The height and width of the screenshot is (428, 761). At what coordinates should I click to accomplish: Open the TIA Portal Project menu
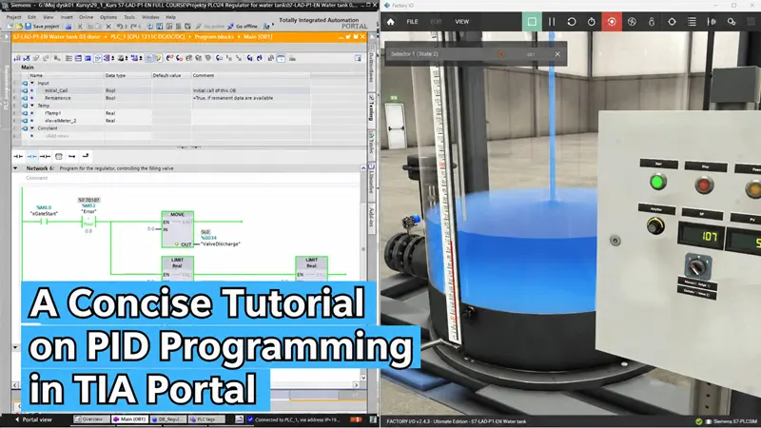13,17
